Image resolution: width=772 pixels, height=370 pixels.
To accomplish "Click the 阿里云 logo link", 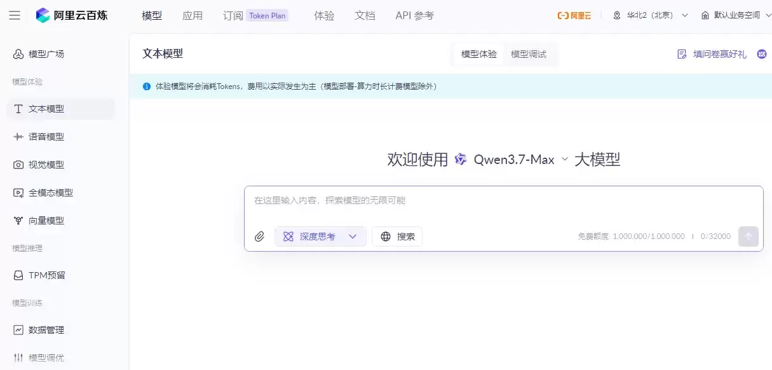I will click(574, 15).
